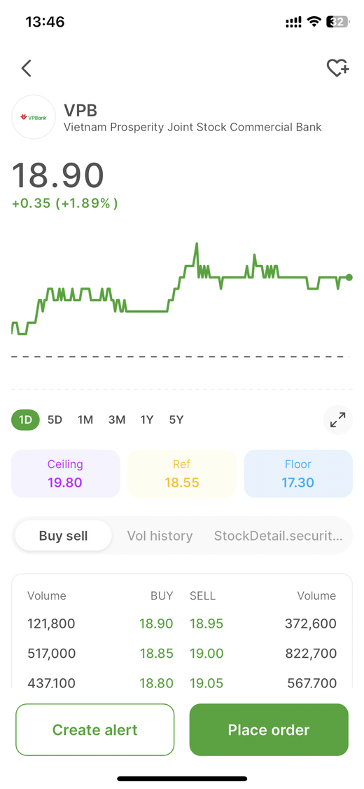Select the Floor price 17.30 card

click(298, 473)
